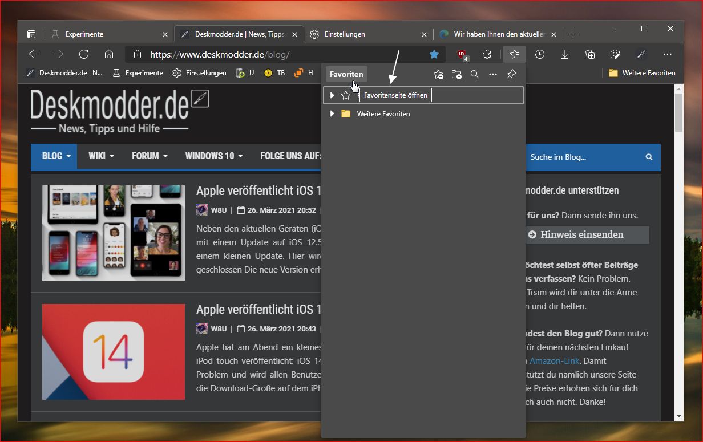Open a new tab
Viewport: 703px width, 442px height.
coord(573,34)
